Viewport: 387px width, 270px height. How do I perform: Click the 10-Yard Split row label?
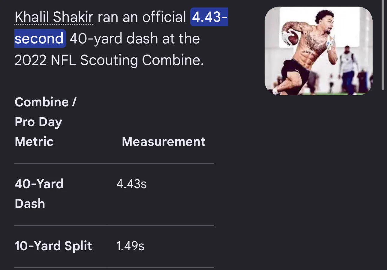[53, 246]
